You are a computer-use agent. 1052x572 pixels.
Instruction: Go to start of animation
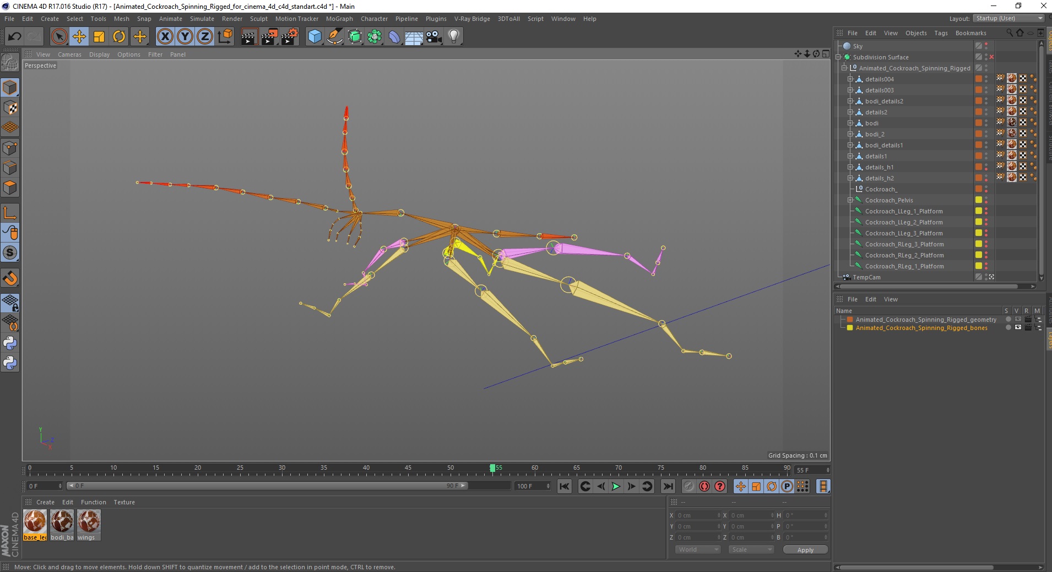coord(564,486)
